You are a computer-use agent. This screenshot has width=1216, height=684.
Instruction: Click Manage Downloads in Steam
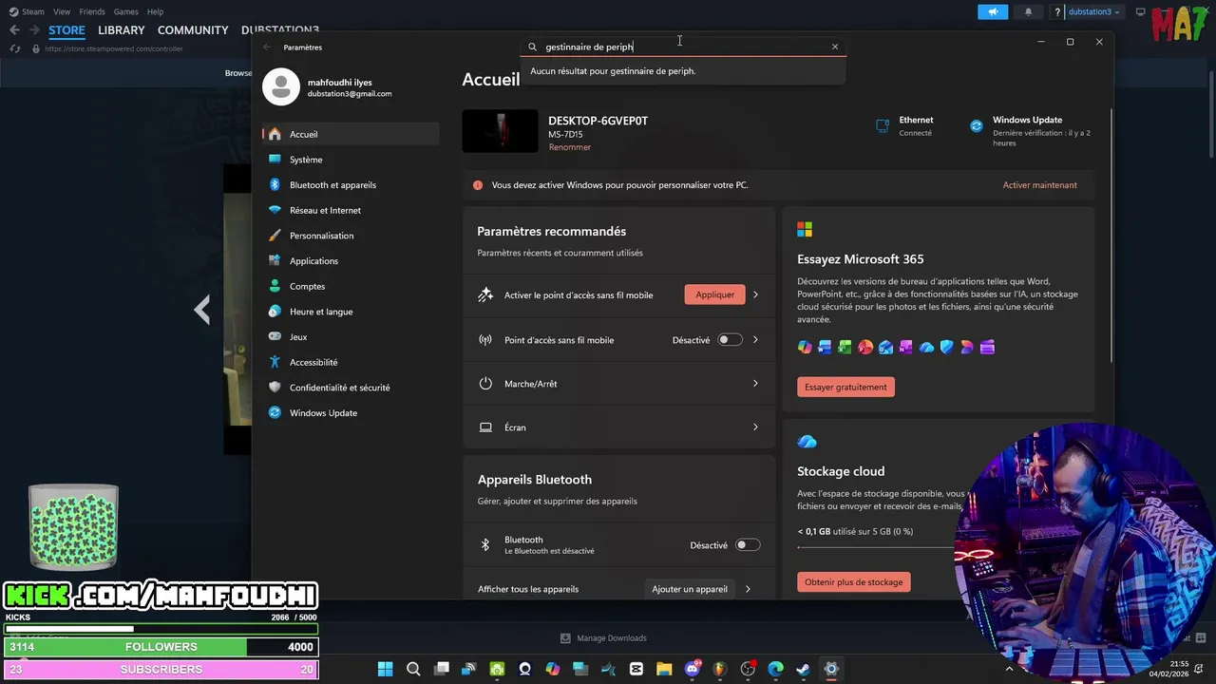603,638
